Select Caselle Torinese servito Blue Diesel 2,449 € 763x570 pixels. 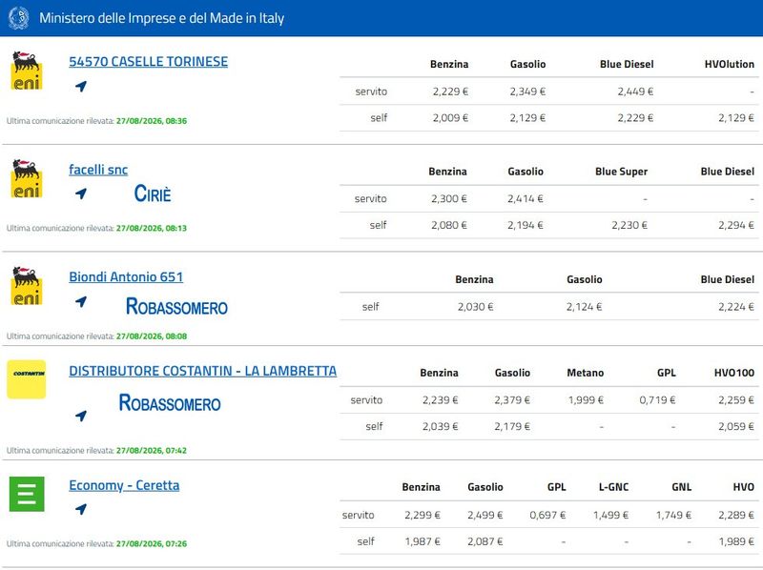click(635, 92)
